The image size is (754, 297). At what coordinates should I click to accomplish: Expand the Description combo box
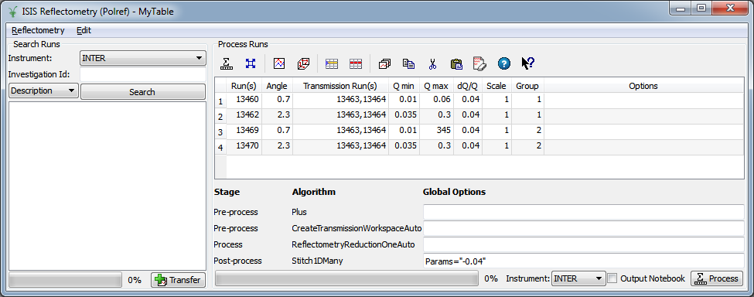point(43,90)
